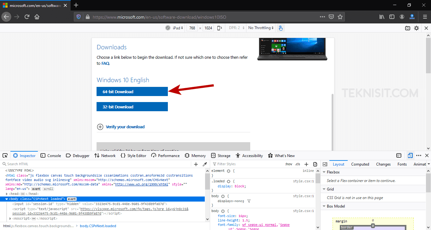The image size is (431, 230).
Task: Switch to the Console tab
Action: [x=51, y=155]
